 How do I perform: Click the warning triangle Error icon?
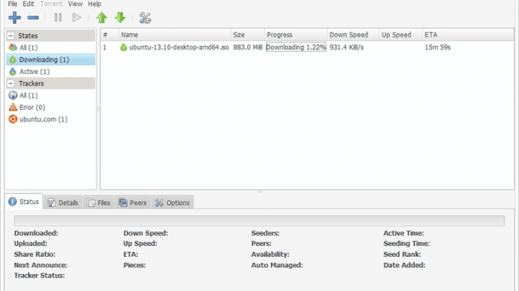pyautogui.click(x=13, y=107)
